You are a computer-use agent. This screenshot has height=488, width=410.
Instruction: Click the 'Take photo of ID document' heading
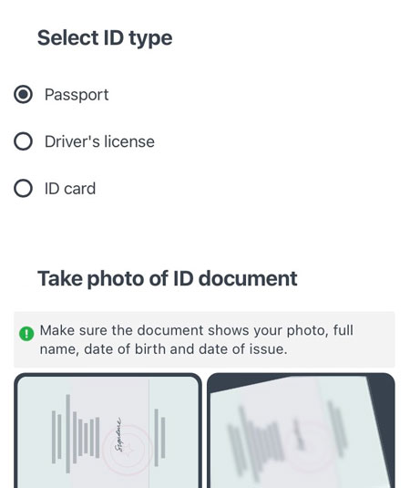(x=168, y=278)
